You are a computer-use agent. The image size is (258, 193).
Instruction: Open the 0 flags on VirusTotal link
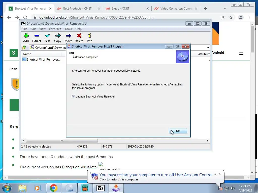pyautogui.click(x=80, y=167)
